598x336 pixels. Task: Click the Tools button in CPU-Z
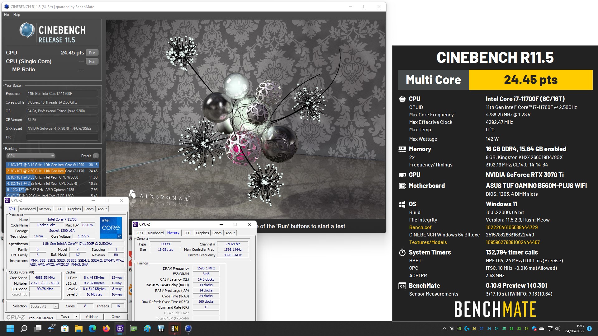coord(65,317)
